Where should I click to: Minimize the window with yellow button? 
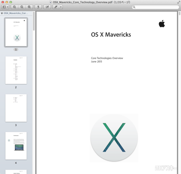tap(7, 2)
